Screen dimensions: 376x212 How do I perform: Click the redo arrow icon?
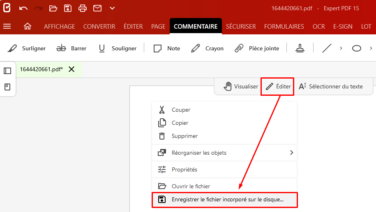click(x=38, y=8)
